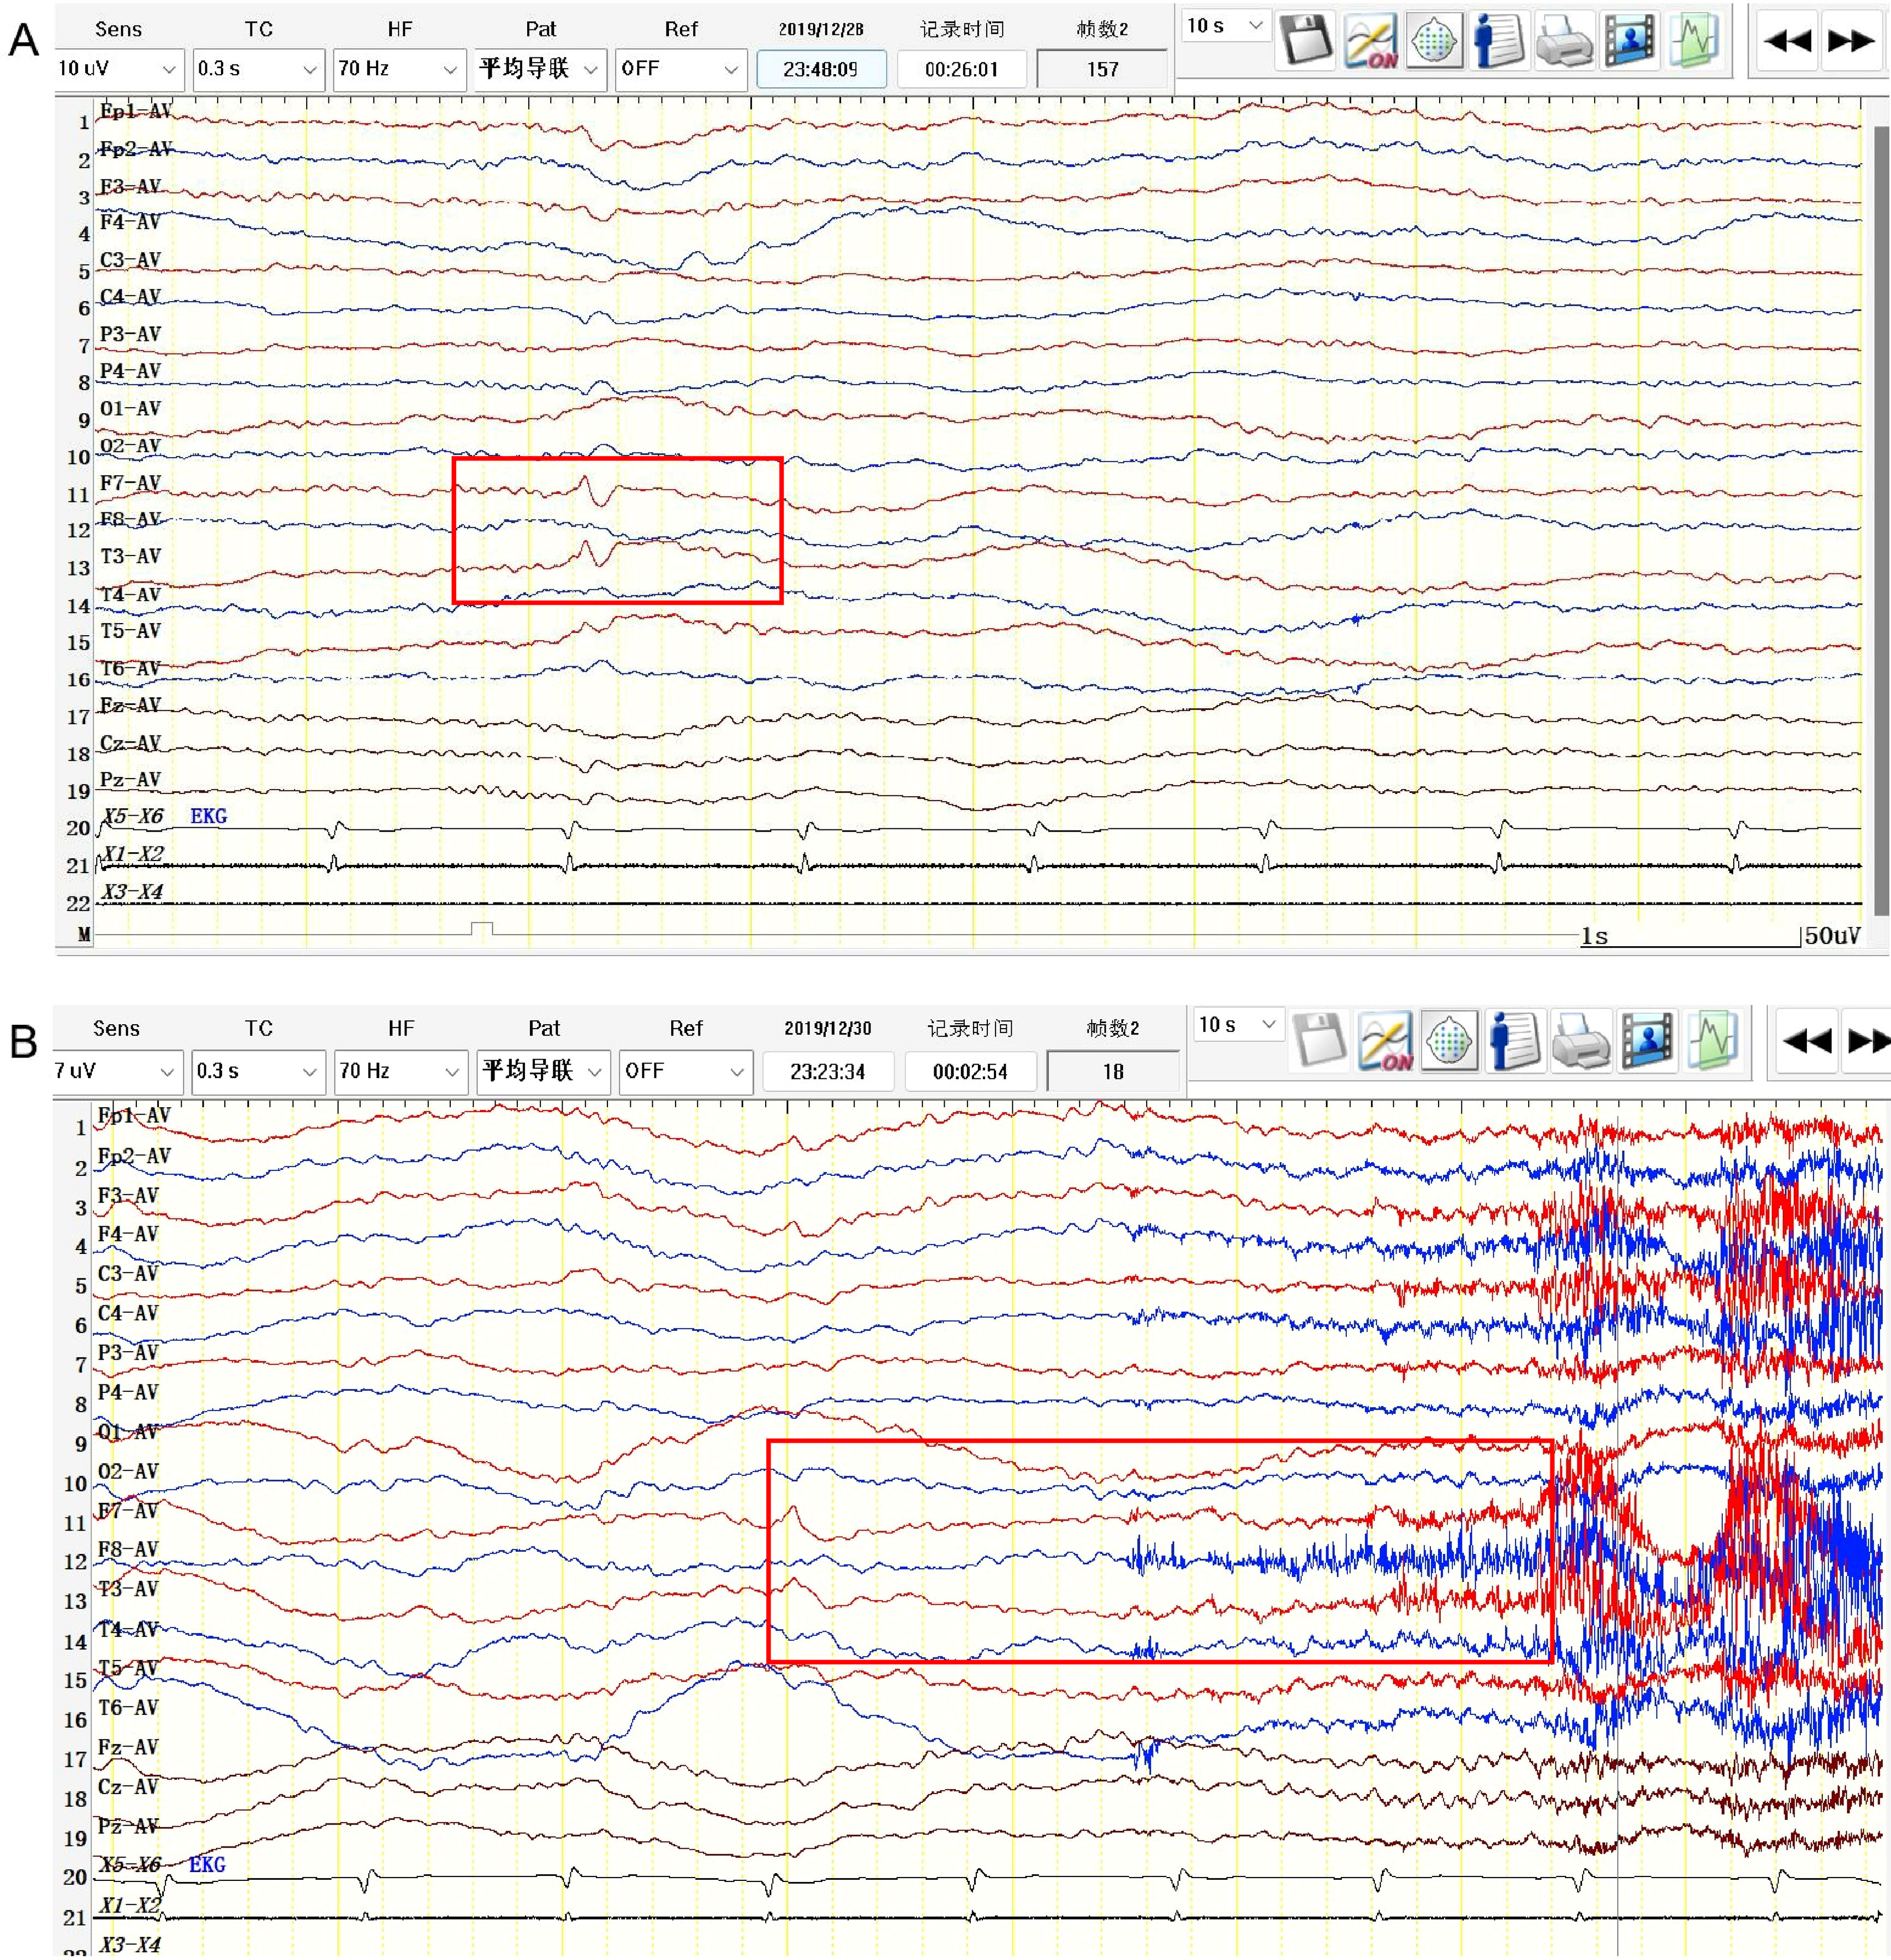The height and width of the screenshot is (1960, 1891).
Task: Open the electrode head map in panel B
Action: tap(1450, 1040)
